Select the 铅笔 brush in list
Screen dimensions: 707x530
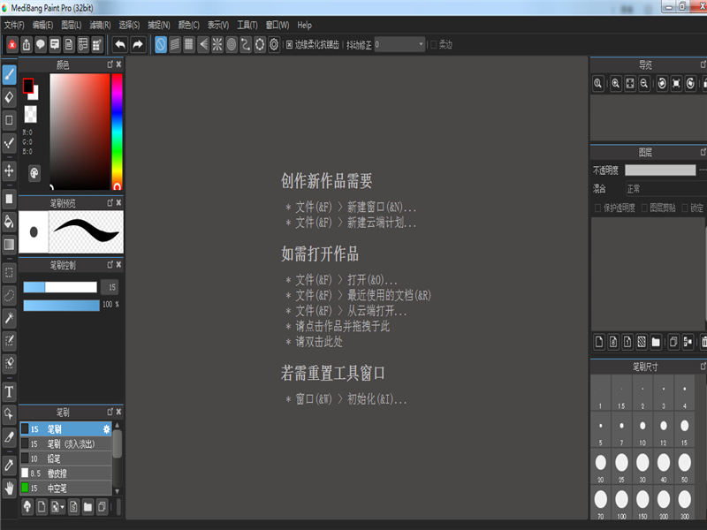click(65, 458)
